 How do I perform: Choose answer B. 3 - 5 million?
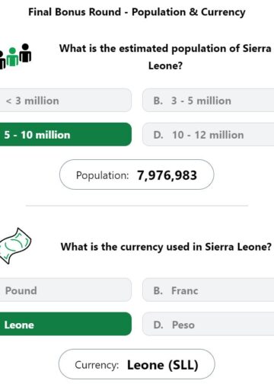(x=208, y=101)
